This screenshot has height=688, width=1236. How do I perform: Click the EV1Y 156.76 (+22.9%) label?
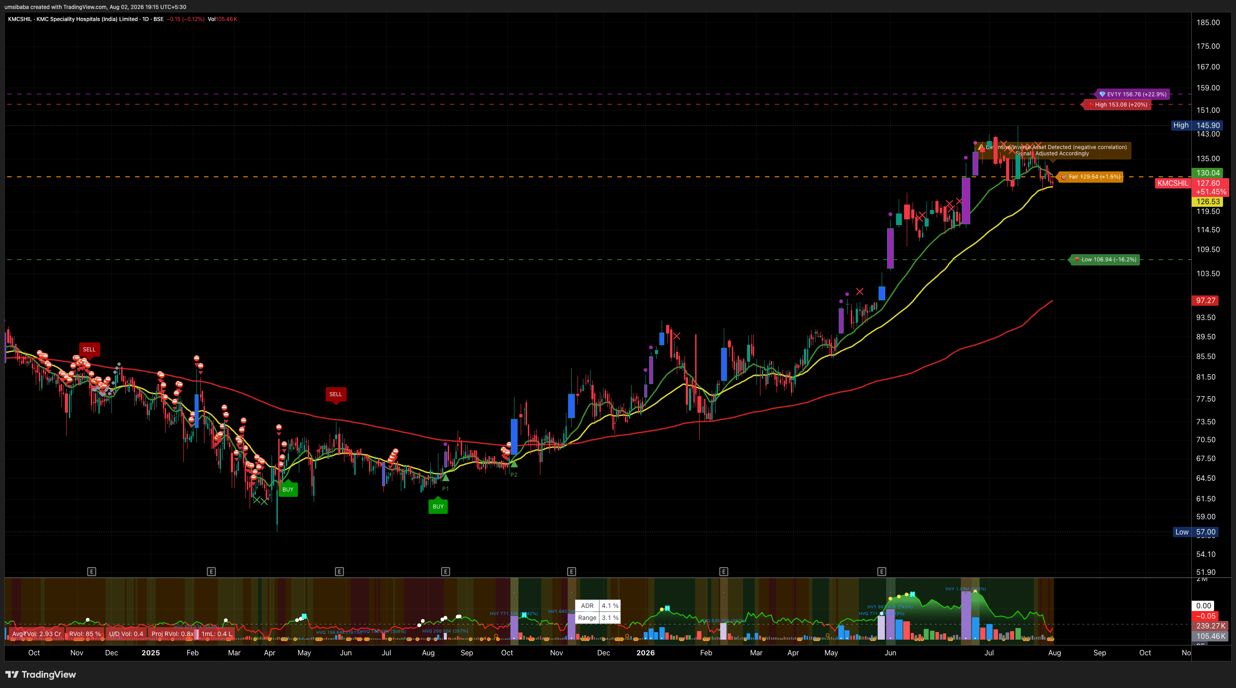pyautogui.click(x=1132, y=94)
